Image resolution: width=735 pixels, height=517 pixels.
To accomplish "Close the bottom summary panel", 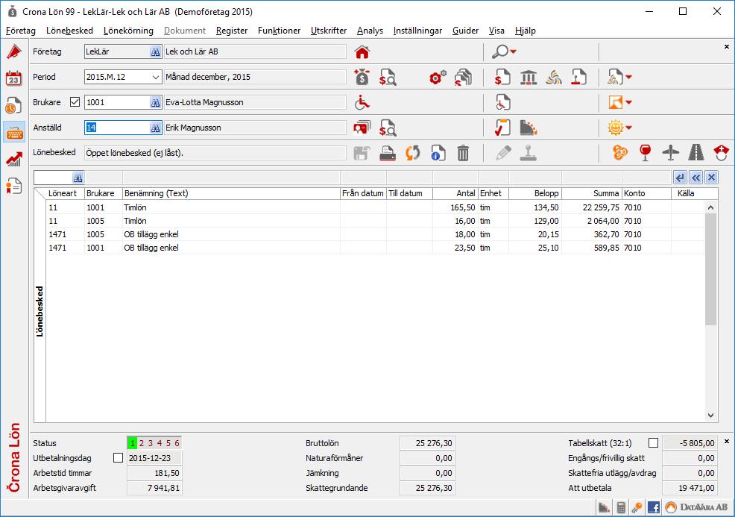I will point(727,442).
